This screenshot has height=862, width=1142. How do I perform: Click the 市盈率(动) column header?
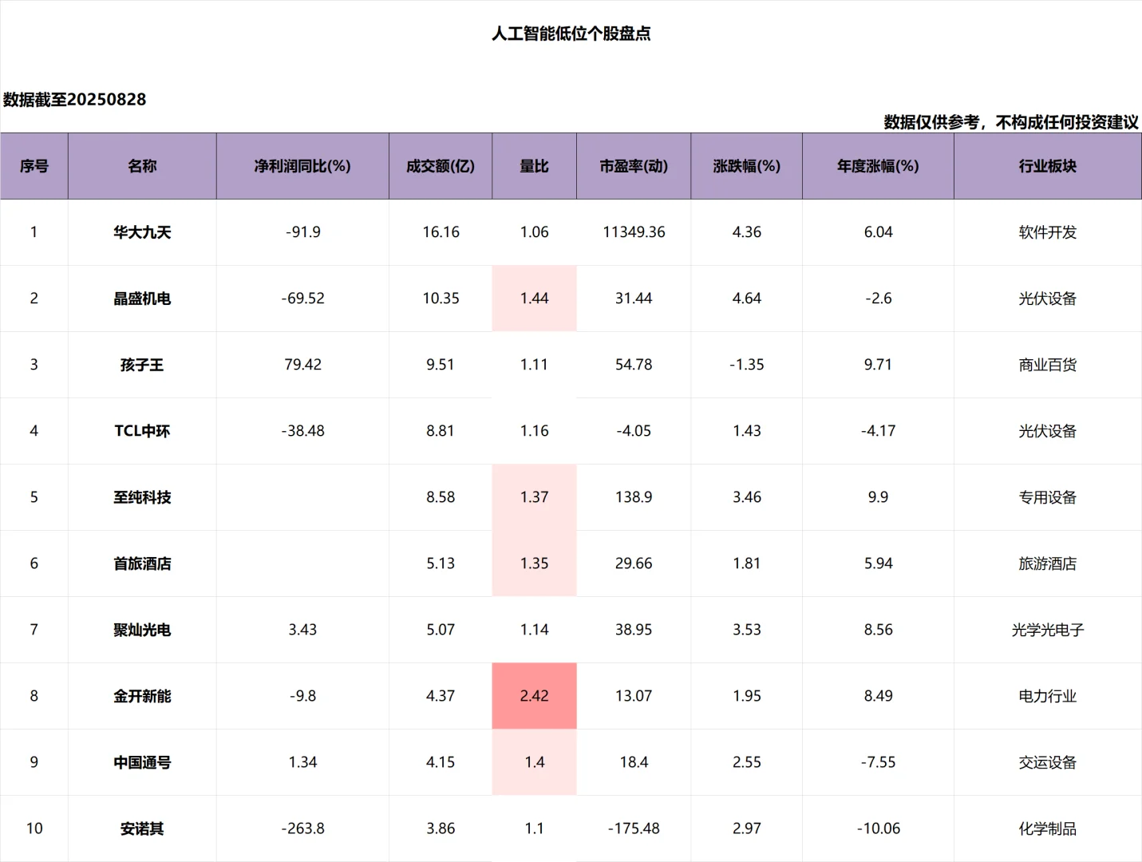click(634, 166)
